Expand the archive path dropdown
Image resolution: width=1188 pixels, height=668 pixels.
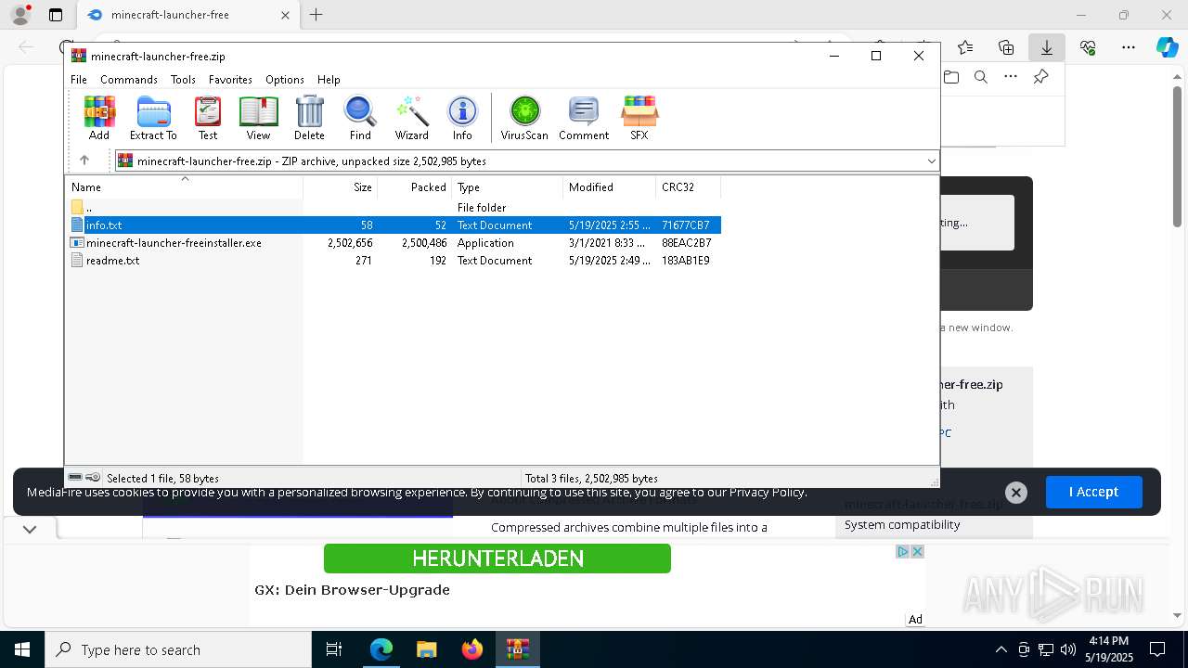(931, 161)
